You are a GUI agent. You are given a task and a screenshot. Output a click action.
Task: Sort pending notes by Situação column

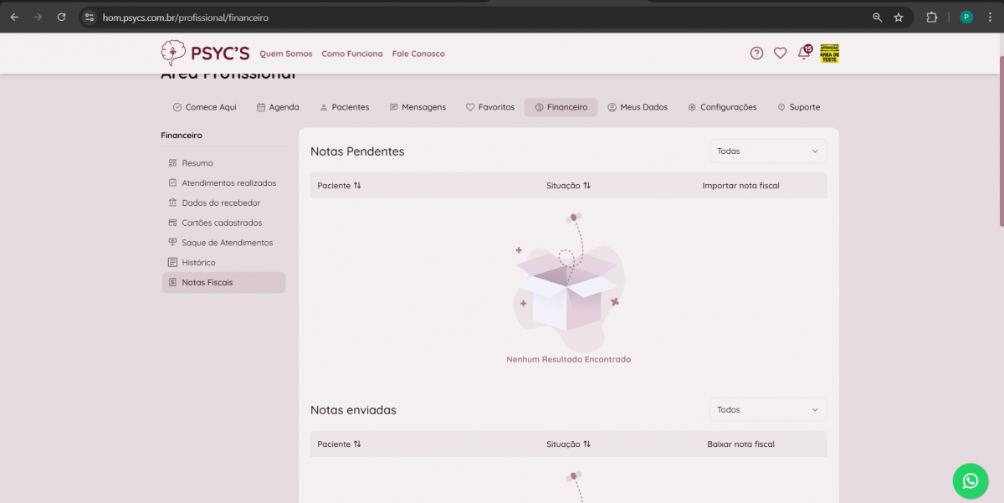coord(568,186)
